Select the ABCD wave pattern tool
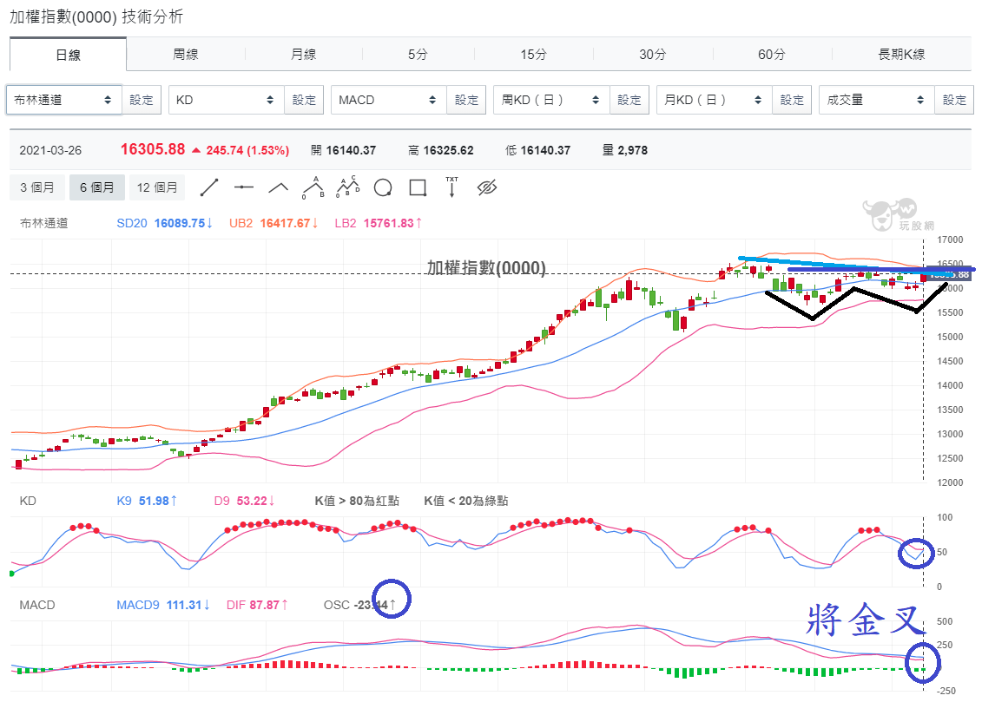995x702 pixels. [x=348, y=187]
